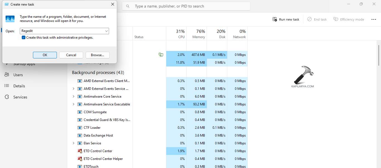
Task: Click ETDTouch's application icon
Action: pos(79,166)
